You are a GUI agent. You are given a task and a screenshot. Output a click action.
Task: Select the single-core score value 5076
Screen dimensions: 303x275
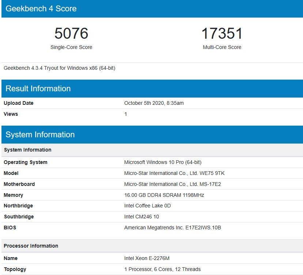pyautogui.click(x=71, y=33)
